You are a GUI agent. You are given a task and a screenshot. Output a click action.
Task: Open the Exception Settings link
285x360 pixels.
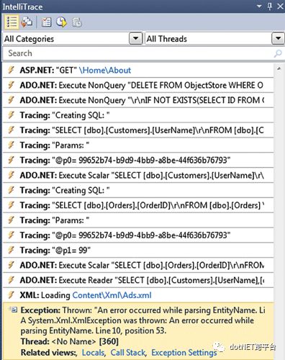tap(184, 352)
